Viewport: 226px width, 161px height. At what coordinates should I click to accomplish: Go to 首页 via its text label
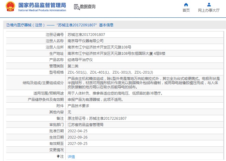[x=186, y=10]
